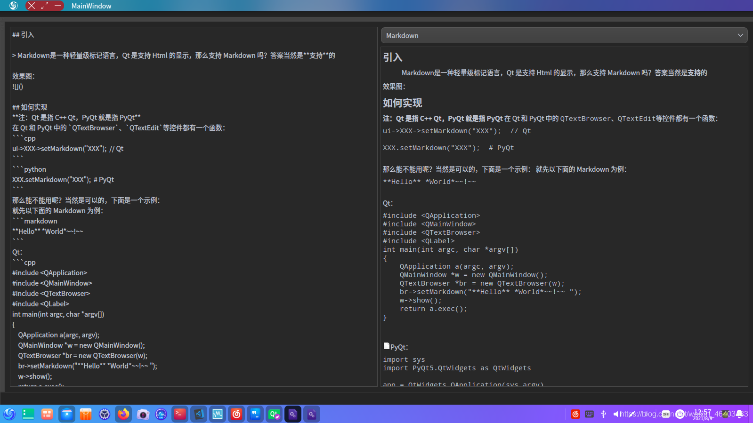This screenshot has width=753, height=423.
Task: Select the active dark purple gears taskbar icon
Action: (293, 414)
